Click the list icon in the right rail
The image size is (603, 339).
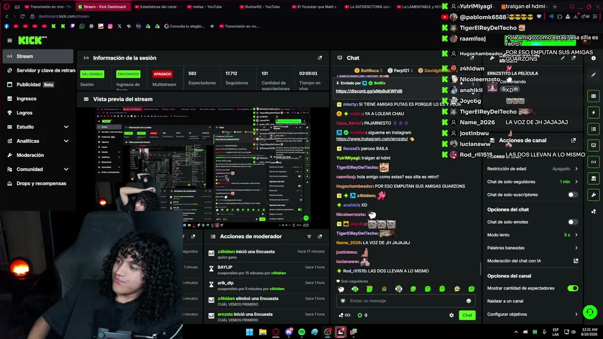click(594, 129)
